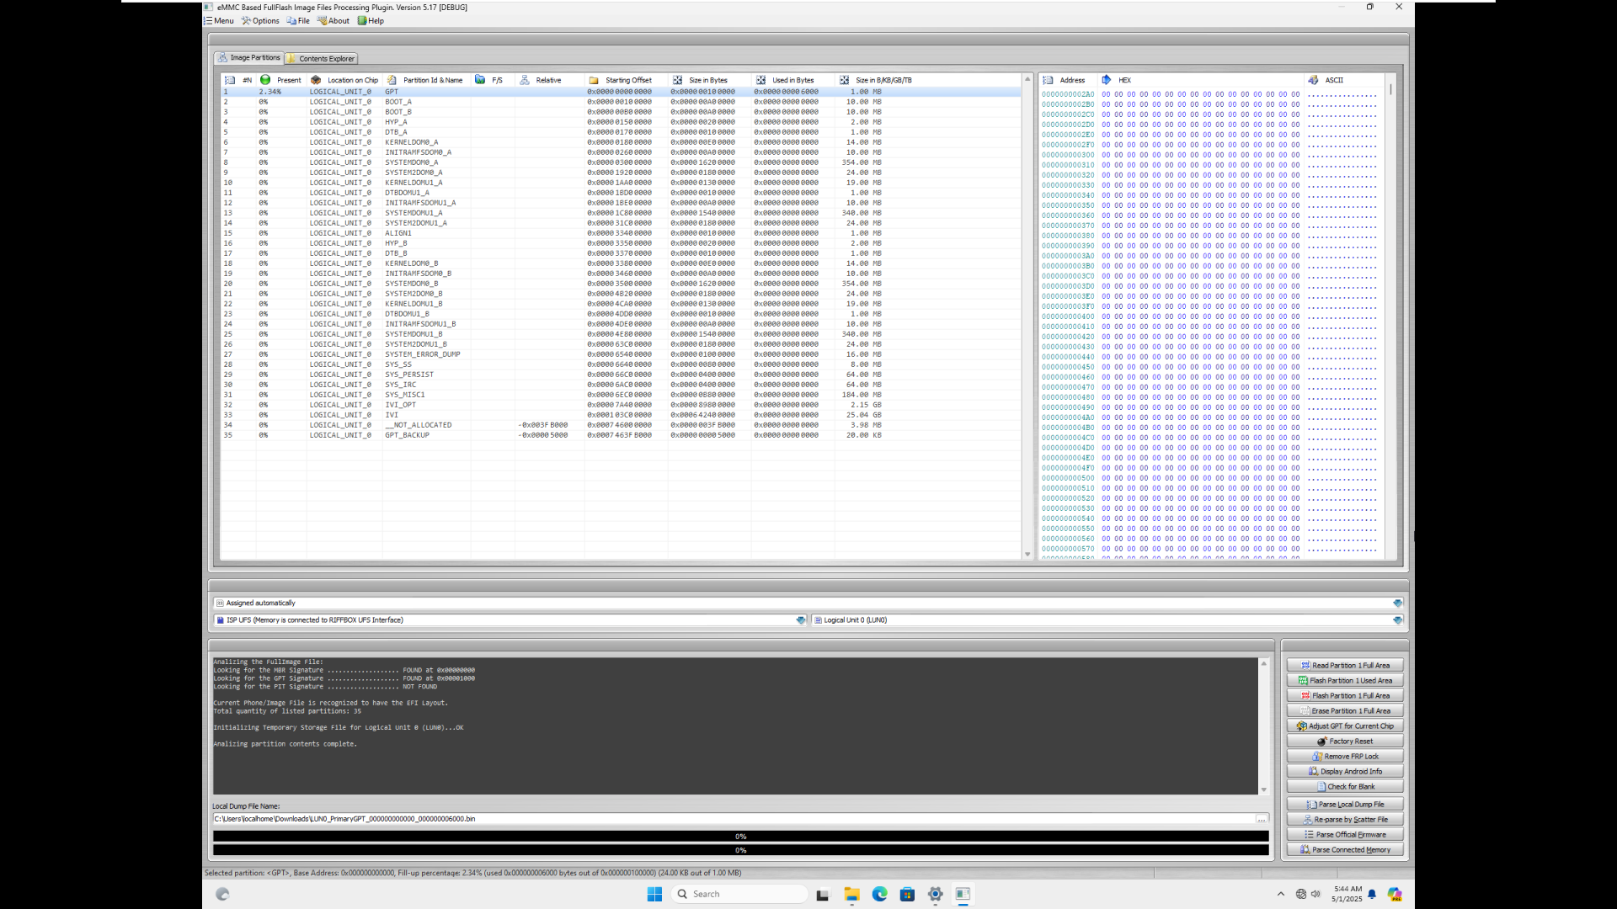Open Microsoft Edge from the taskbar
The image size is (1617, 909).
coord(880,894)
